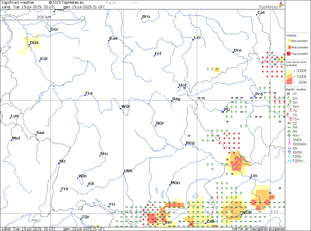Click the 200 km scale bar
The image size is (311, 231).
pyautogui.click(x=44, y=19)
